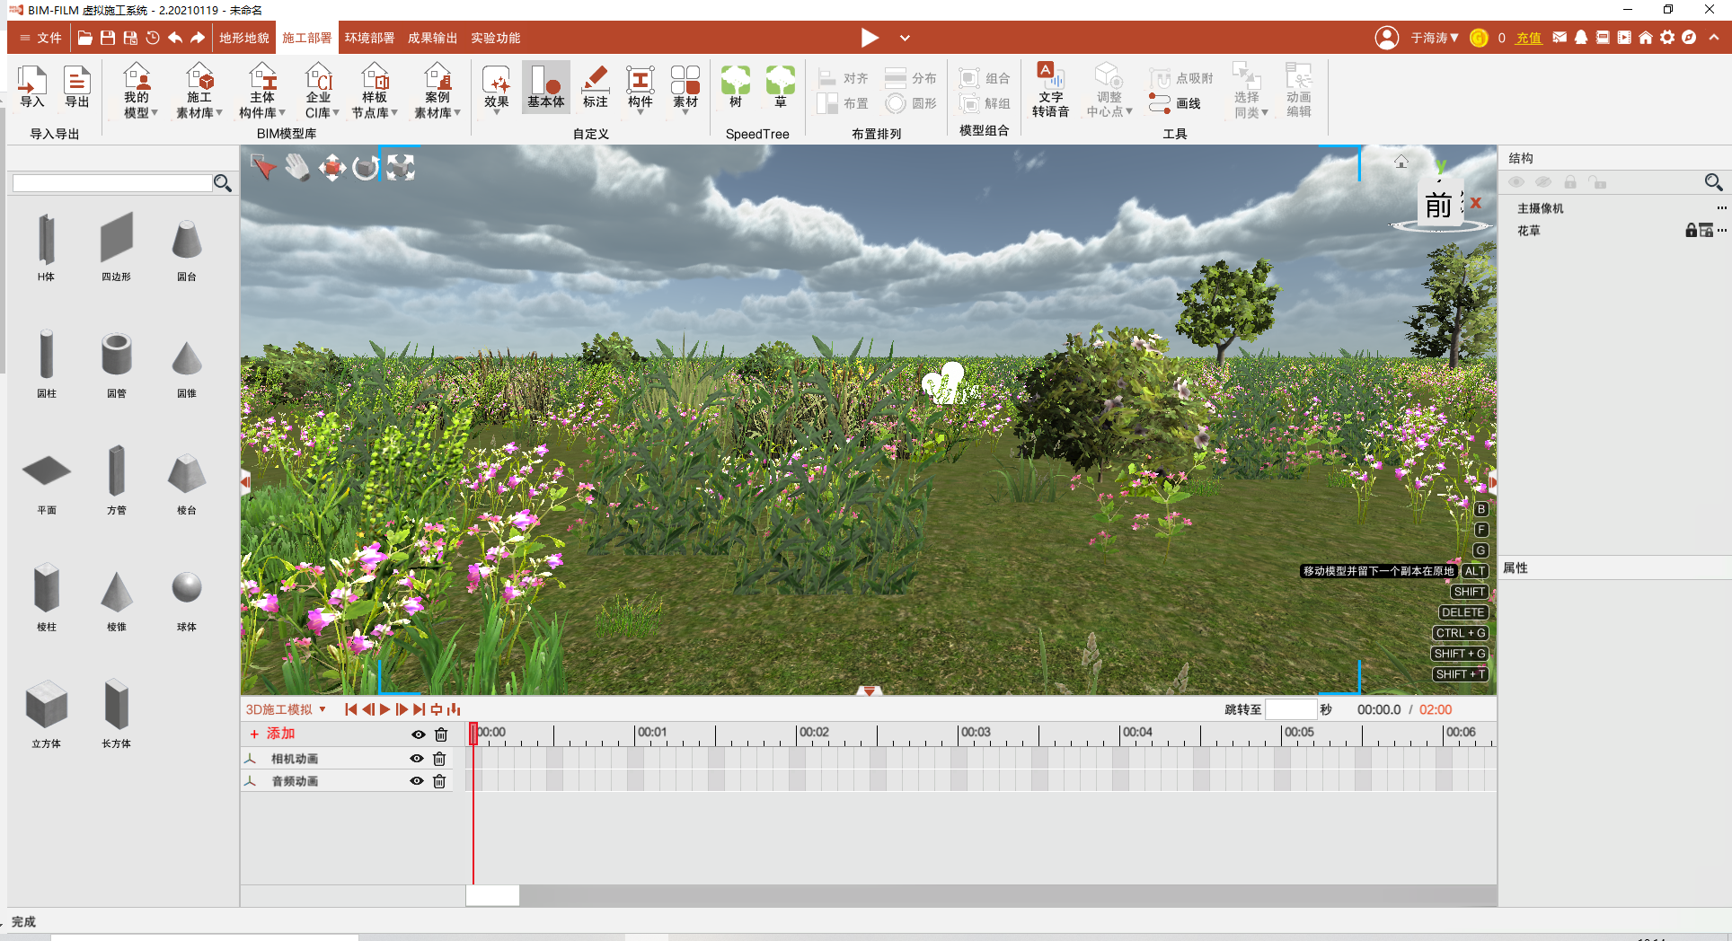Hide the 音频动画 track using eye icon
The height and width of the screenshot is (941, 1732).
417,781
